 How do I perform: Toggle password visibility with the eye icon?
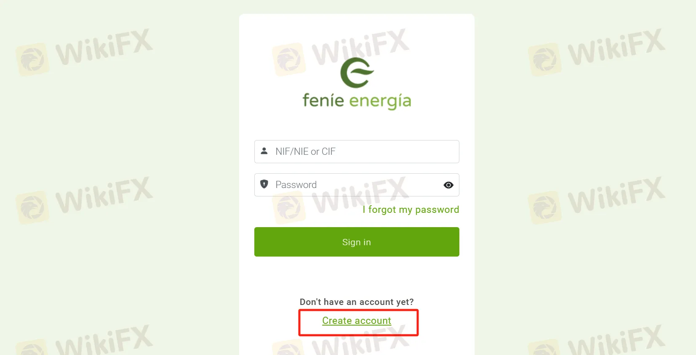click(448, 185)
